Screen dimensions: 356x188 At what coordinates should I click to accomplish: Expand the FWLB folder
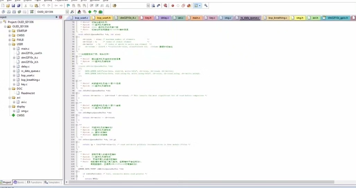pos(10,40)
